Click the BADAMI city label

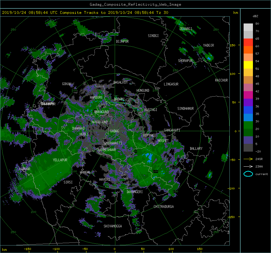point(119,99)
